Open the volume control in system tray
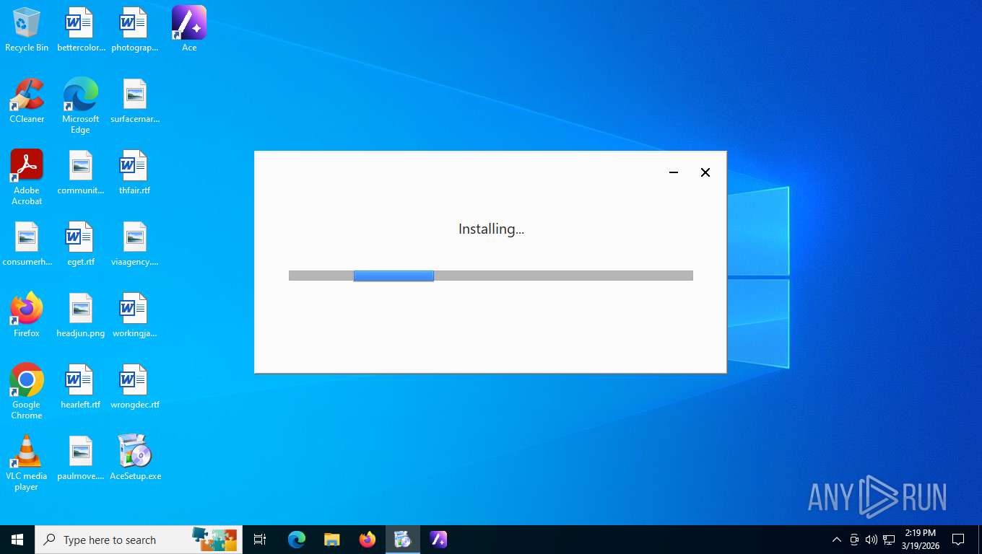 (872, 540)
